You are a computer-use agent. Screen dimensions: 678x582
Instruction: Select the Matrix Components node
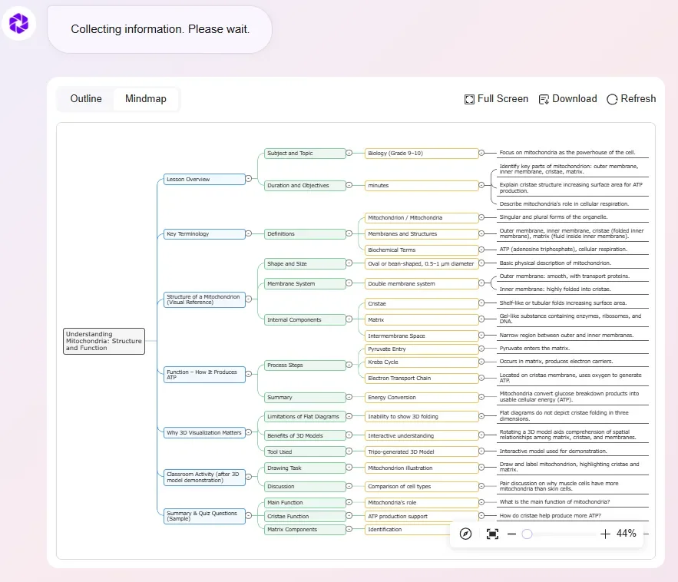tap(305, 529)
